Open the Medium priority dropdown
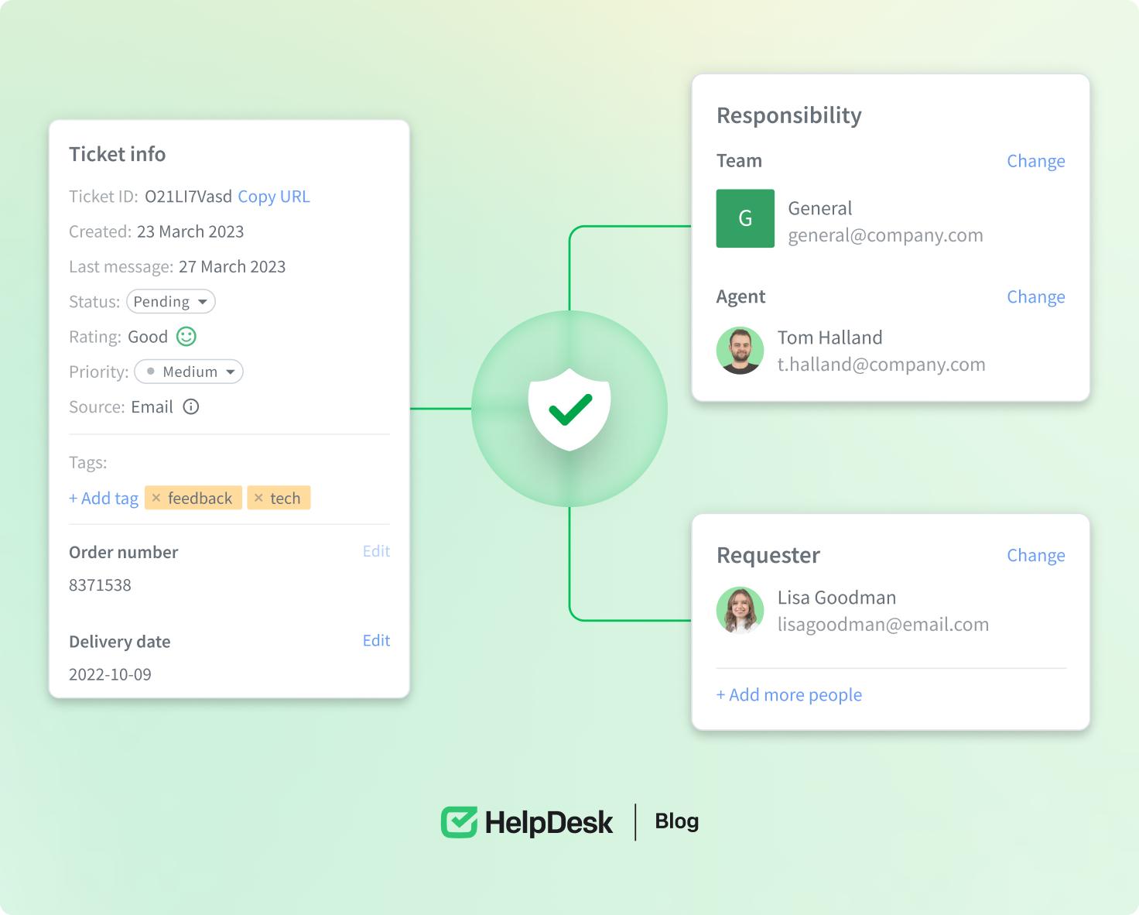Viewport: 1139px width, 915px height. (190, 372)
